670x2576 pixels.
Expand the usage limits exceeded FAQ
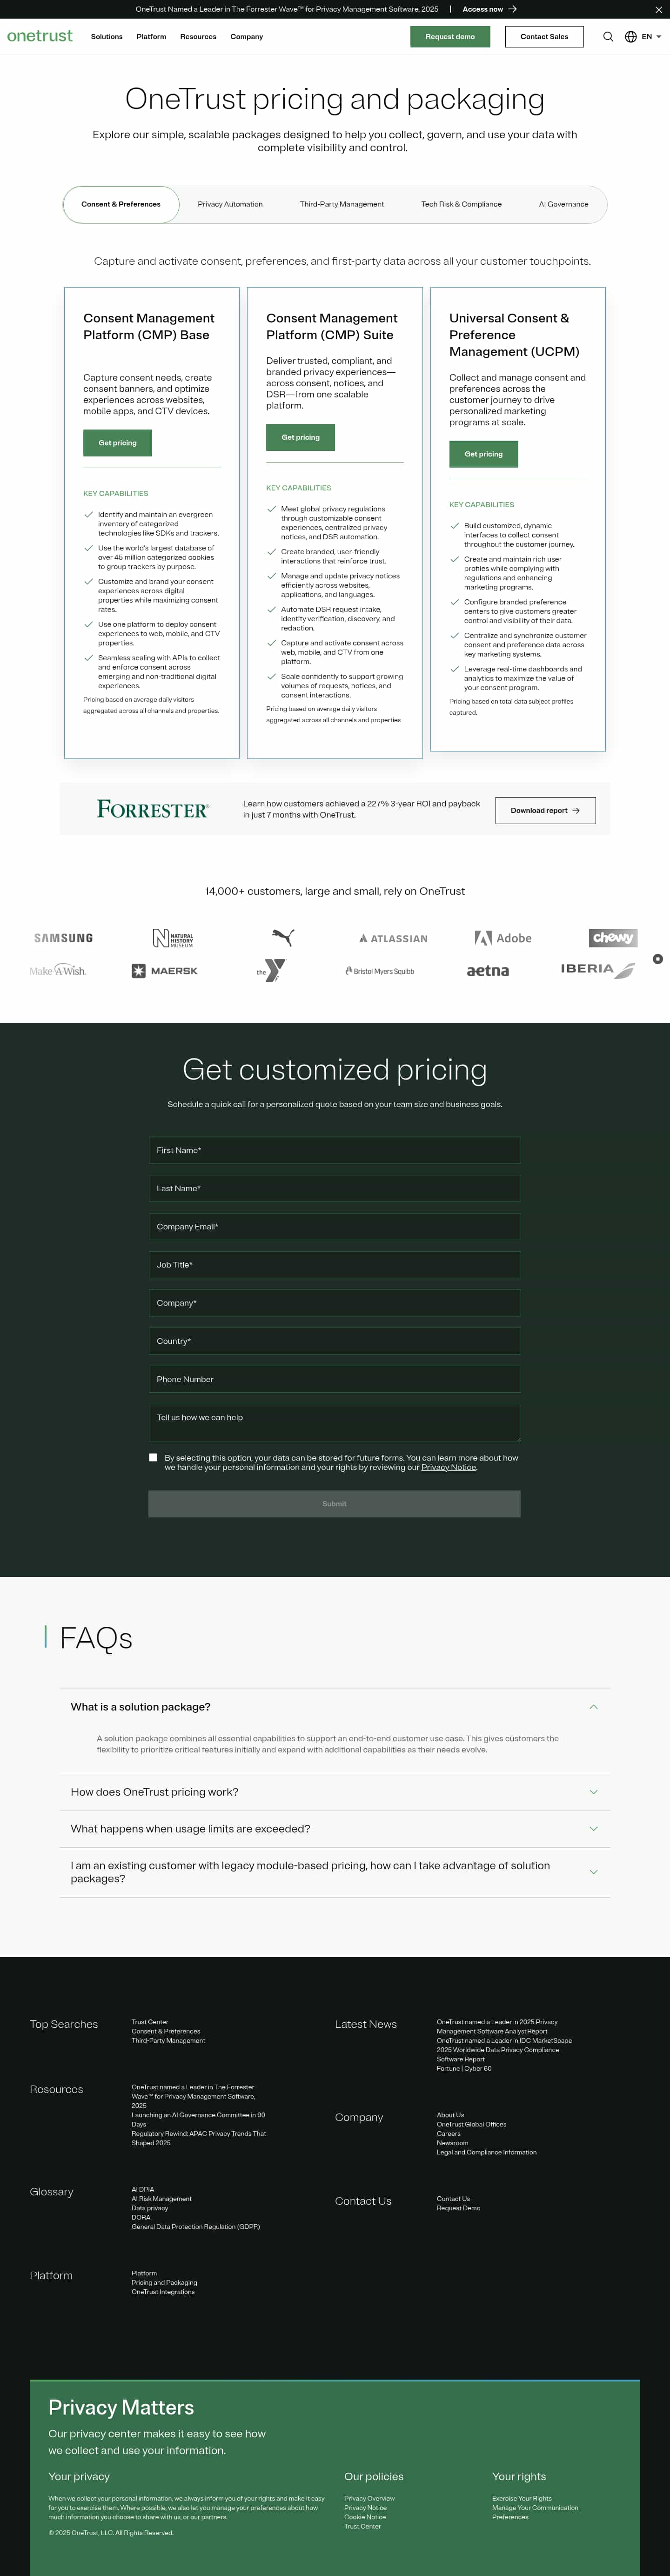pos(334,1829)
